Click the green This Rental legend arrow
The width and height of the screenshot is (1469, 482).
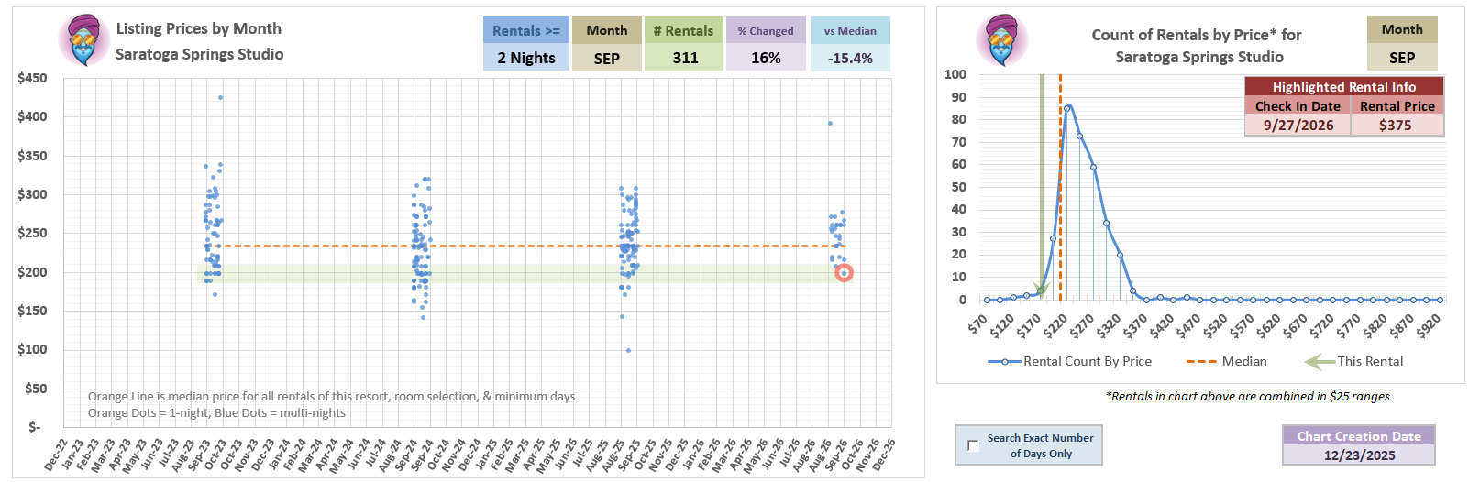tap(1319, 362)
